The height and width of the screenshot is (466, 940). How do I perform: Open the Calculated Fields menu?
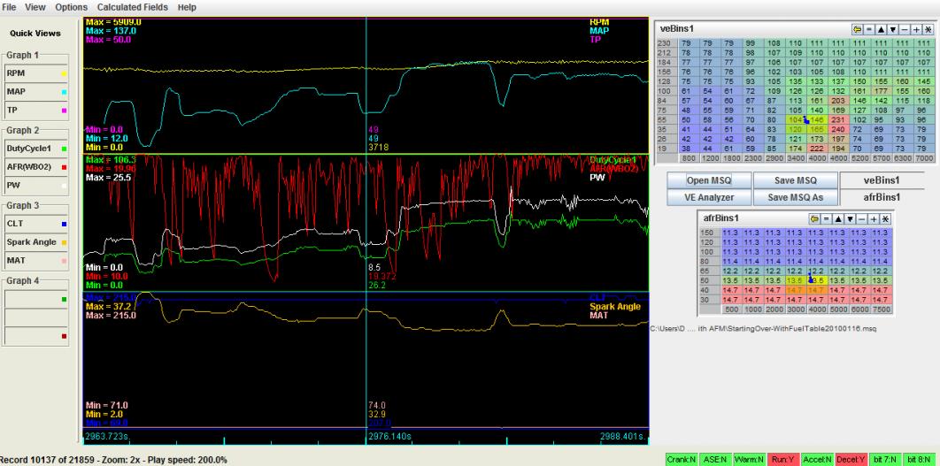click(x=133, y=7)
